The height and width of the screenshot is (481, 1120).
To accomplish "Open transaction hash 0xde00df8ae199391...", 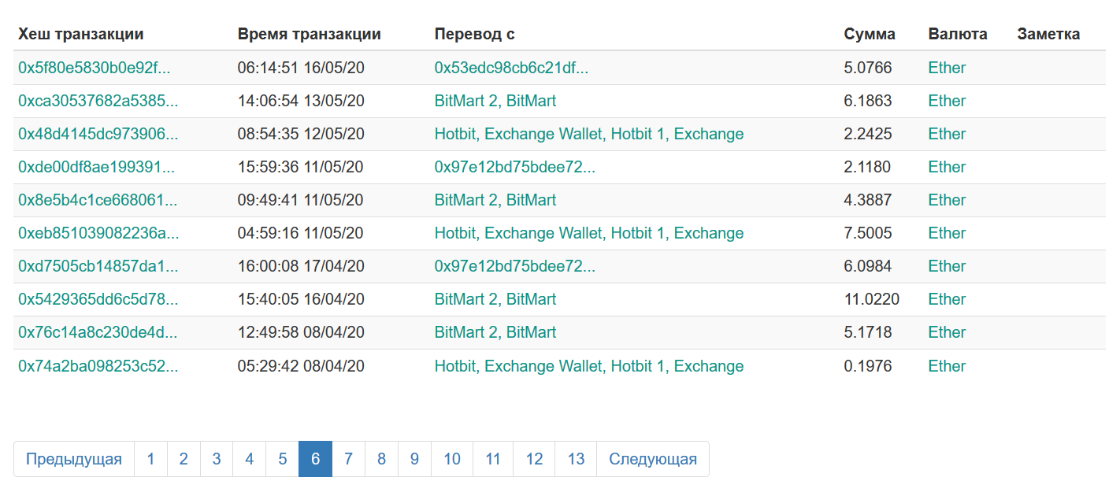I will (97, 167).
